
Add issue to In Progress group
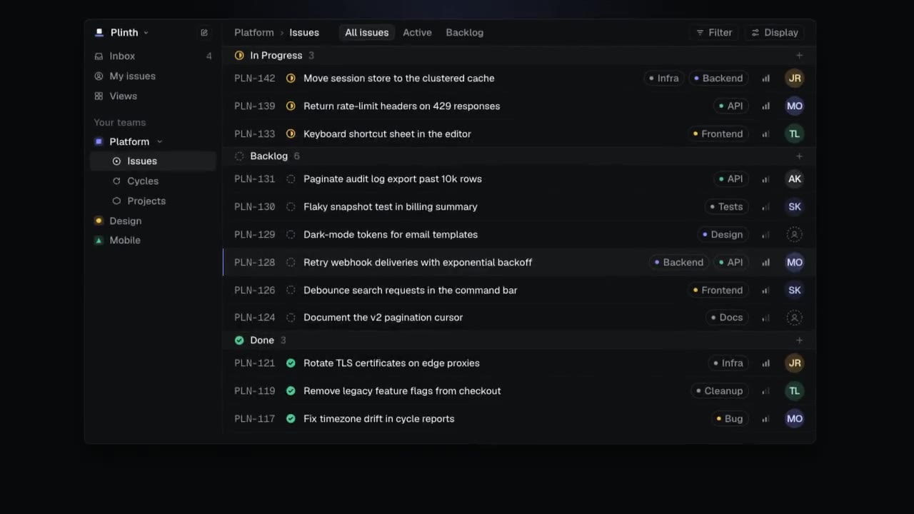pyautogui.click(x=799, y=56)
